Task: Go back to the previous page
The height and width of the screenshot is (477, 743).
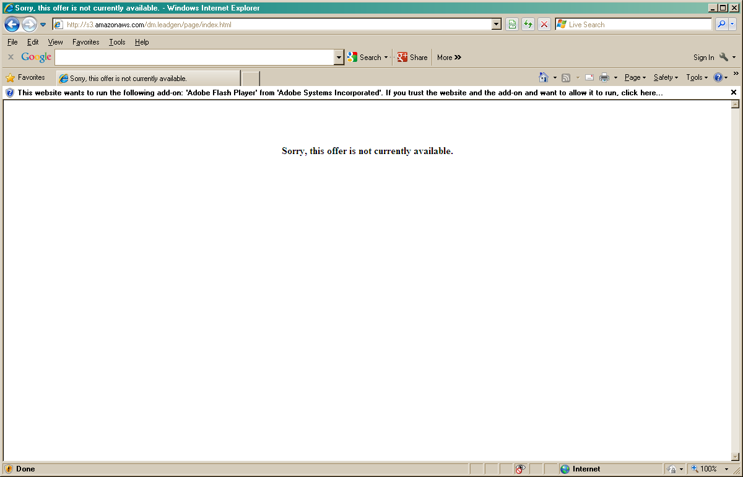Action: coord(12,25)
